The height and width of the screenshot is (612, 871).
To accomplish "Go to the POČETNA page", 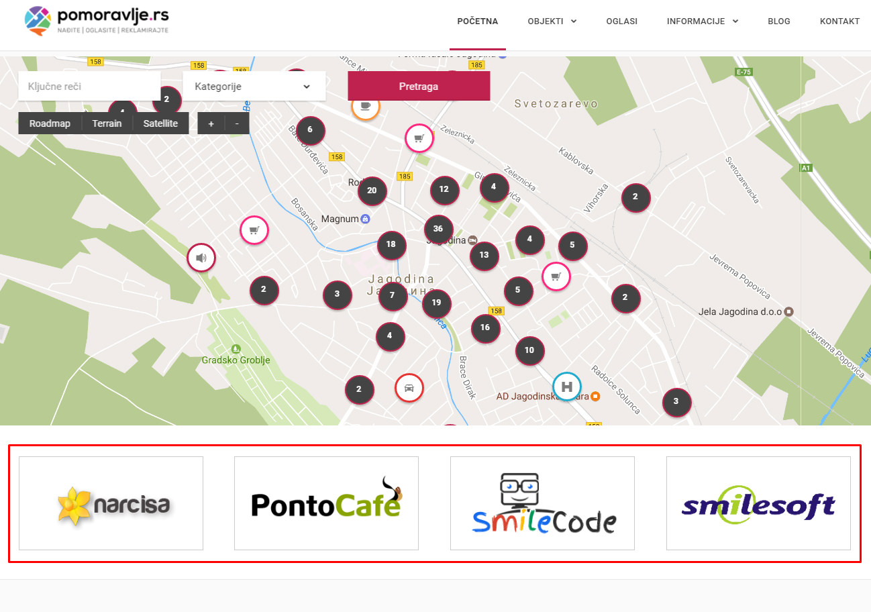I will click(478, 21).
